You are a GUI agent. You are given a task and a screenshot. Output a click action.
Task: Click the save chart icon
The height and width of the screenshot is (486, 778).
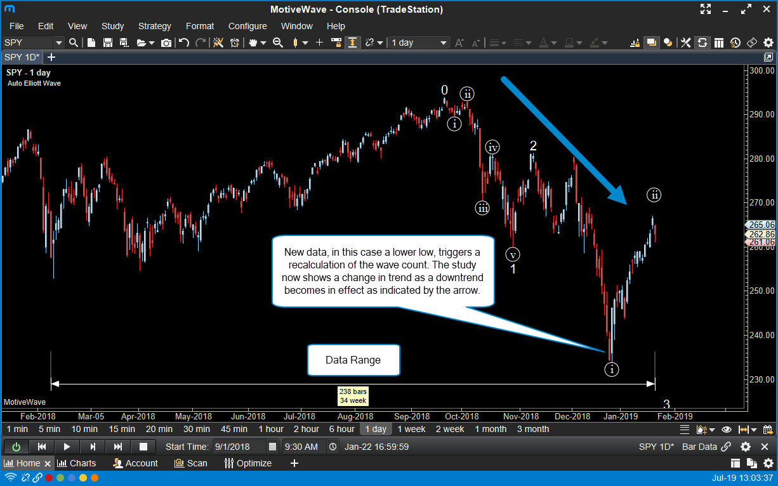click(x=107, y=43)
